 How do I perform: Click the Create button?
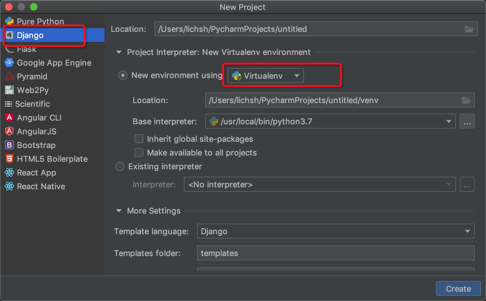[x=458, y=289]
